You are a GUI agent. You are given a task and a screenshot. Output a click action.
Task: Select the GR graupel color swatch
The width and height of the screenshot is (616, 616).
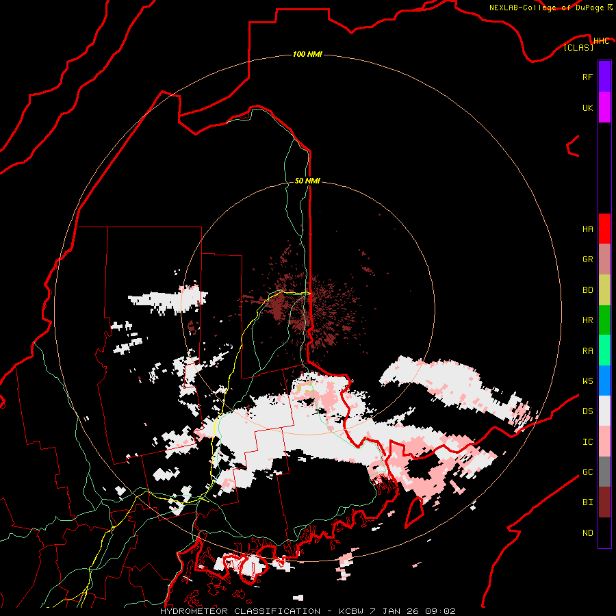click(604, 259)
